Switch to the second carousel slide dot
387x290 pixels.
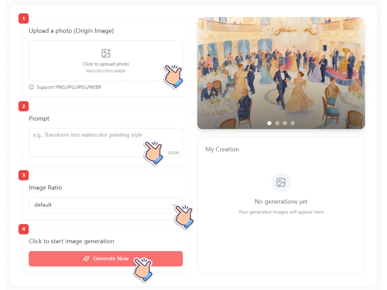[277, 123]
